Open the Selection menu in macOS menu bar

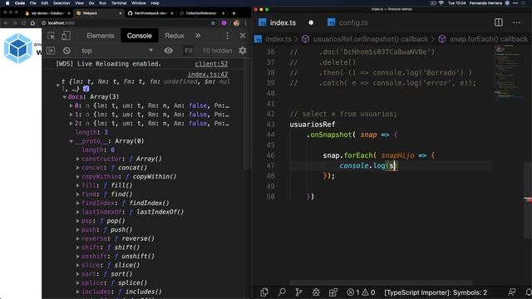coord(62,3)
